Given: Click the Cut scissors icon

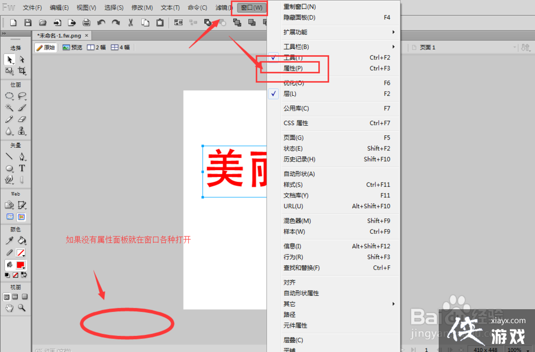Looking at the screenshot, I should point(130,22).
